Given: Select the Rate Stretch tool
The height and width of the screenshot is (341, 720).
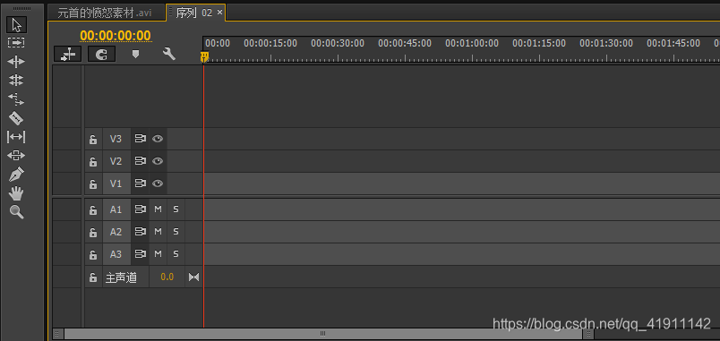Looking at the screenshot, I should (x=16, y=99).
